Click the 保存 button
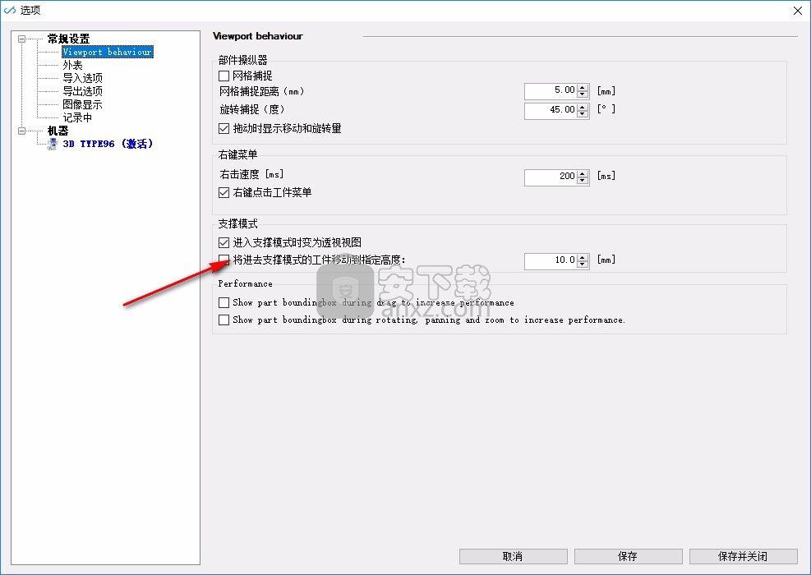 click(x=627, y=556)
